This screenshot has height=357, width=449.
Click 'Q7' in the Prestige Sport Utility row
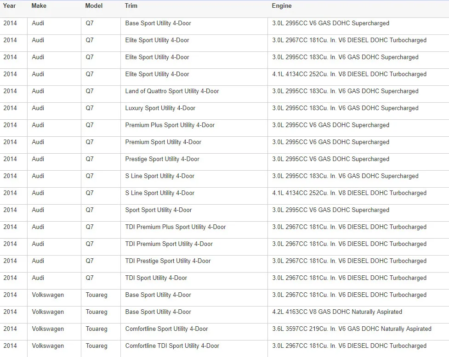[89, 159]
